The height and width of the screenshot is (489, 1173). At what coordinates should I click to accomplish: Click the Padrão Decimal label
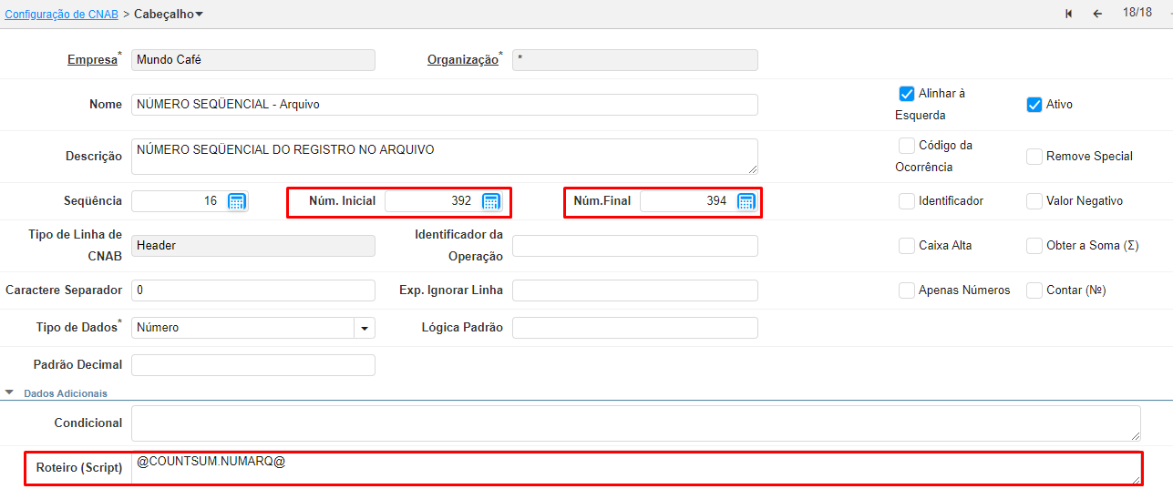(x=77, y=365)
